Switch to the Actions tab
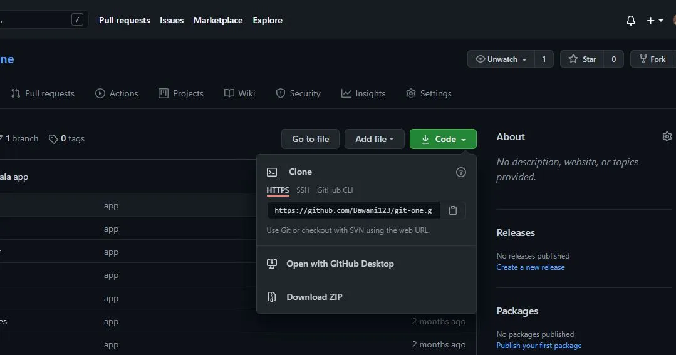The height and width of the screenshot is (355, 676). pos(117,93)
